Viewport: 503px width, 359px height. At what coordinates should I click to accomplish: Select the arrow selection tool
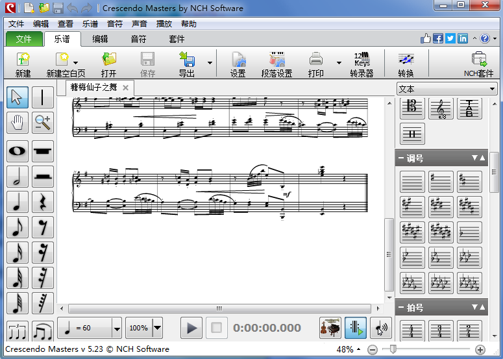point(18,97)
